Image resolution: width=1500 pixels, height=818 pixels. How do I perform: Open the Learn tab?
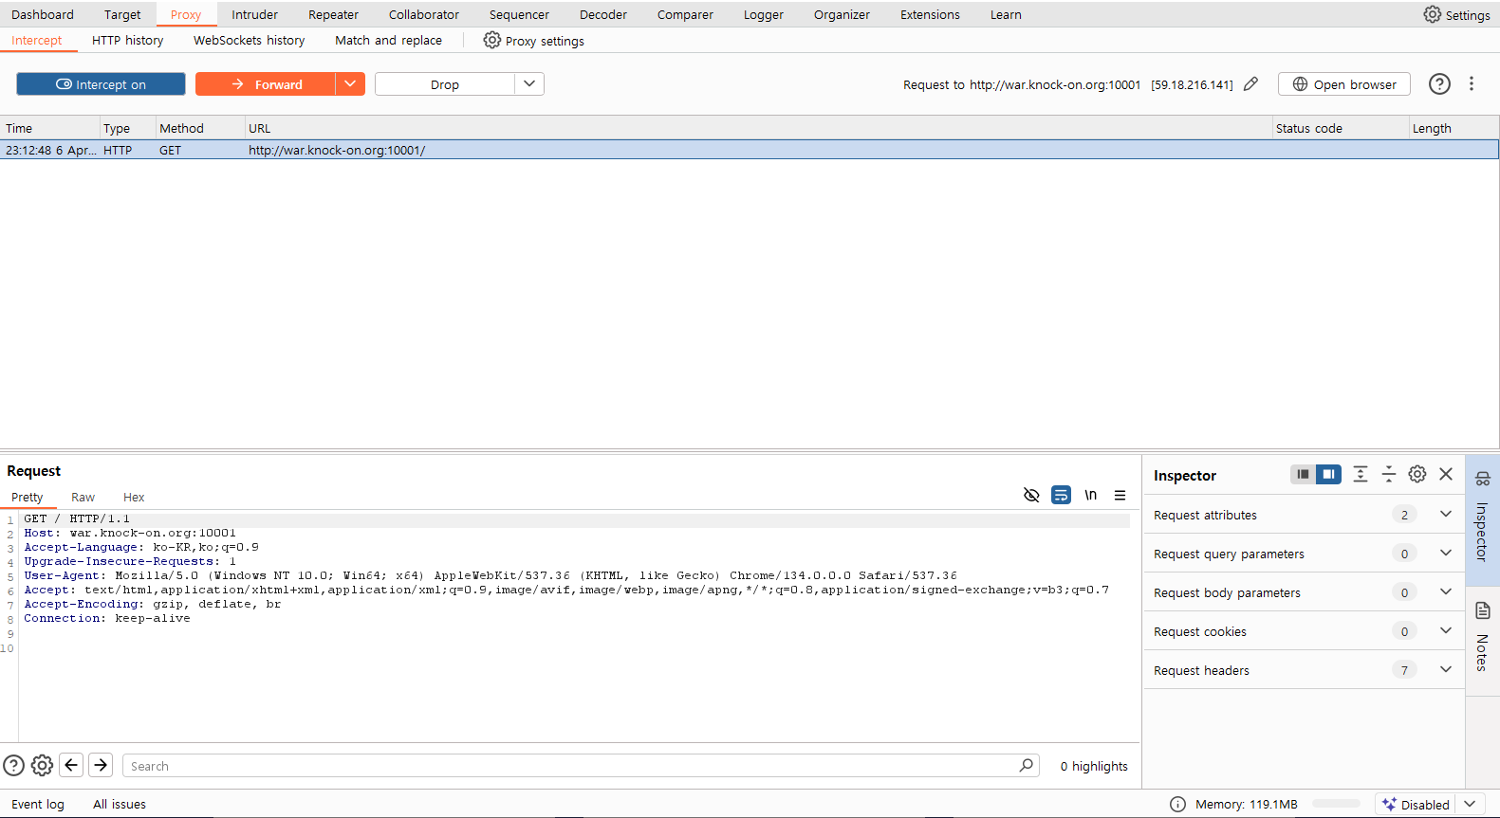pos(1006,14)
